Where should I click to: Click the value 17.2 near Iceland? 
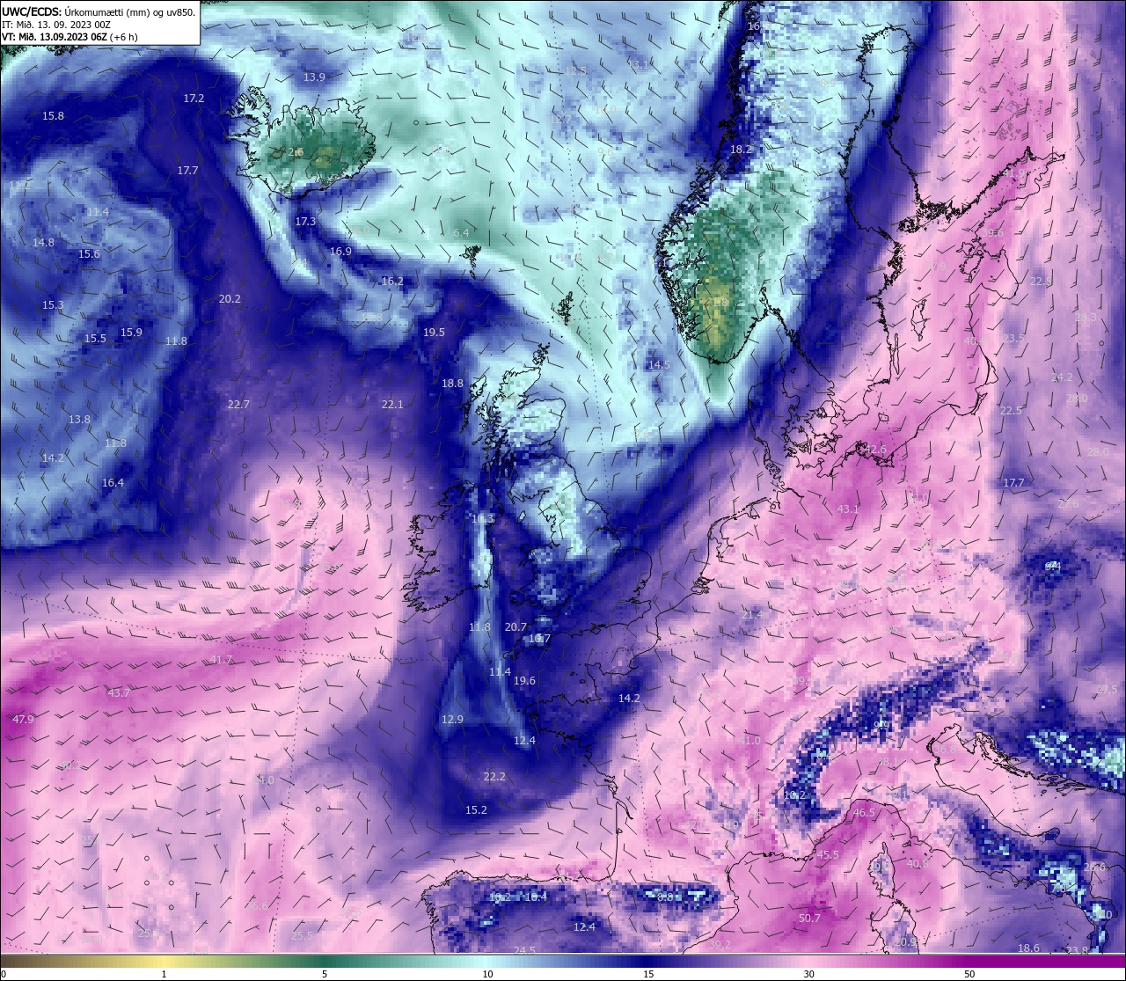(194, 99)
